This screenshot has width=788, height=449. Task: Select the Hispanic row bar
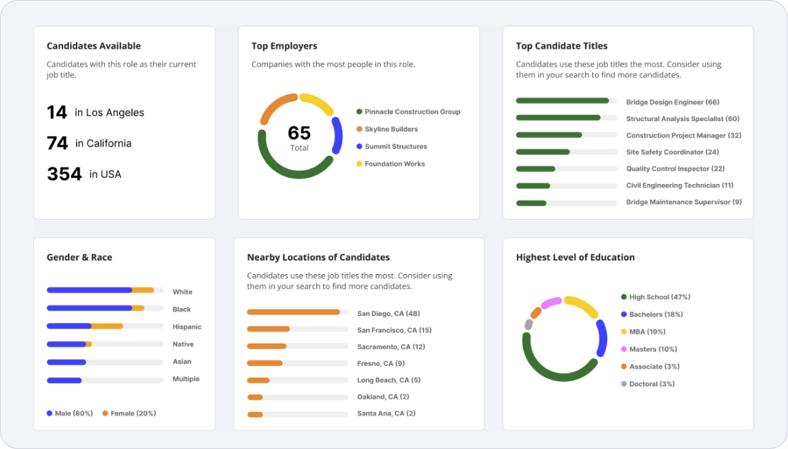(x=84, y=326)
